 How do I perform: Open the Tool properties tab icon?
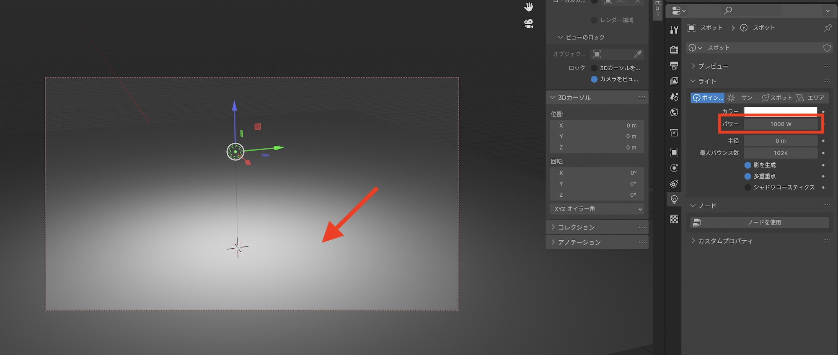pyautogui.click(x=674, y=30)
